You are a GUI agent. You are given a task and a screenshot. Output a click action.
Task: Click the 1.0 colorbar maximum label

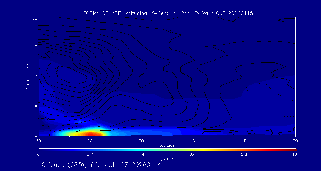pos(295,154)
